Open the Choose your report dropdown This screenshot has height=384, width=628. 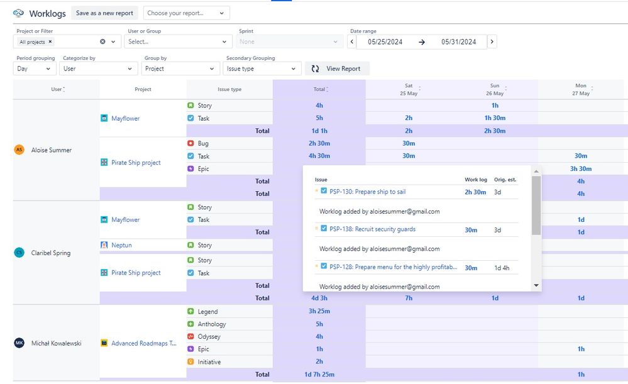pyautogui.click(x=186, y=13)
